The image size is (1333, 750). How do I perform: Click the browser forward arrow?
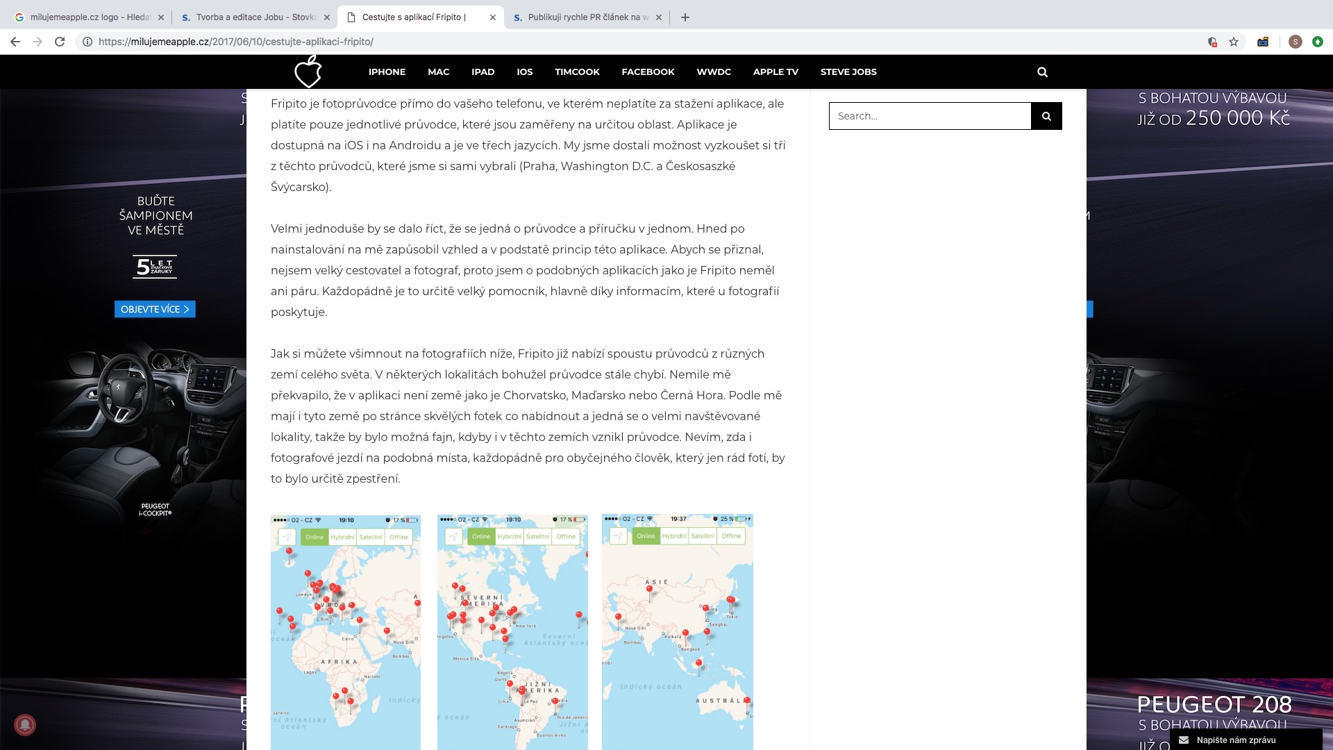pos(37,42)
